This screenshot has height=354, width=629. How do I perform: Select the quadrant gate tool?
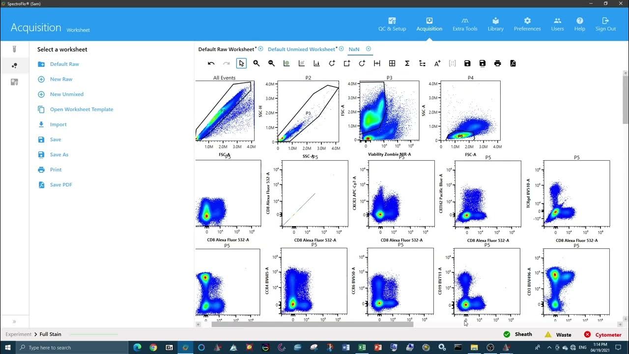(392, 63)
